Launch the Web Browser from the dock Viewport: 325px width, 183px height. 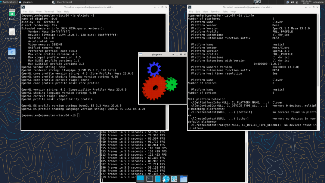166,179
